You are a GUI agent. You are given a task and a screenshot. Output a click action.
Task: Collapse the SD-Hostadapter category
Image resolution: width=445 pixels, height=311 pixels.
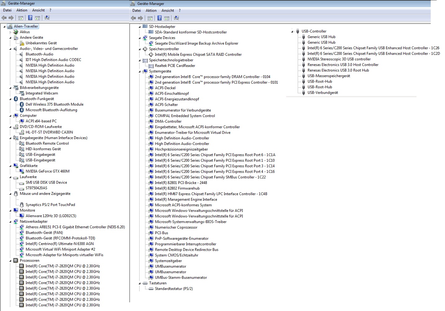click(x=140, y=27)
